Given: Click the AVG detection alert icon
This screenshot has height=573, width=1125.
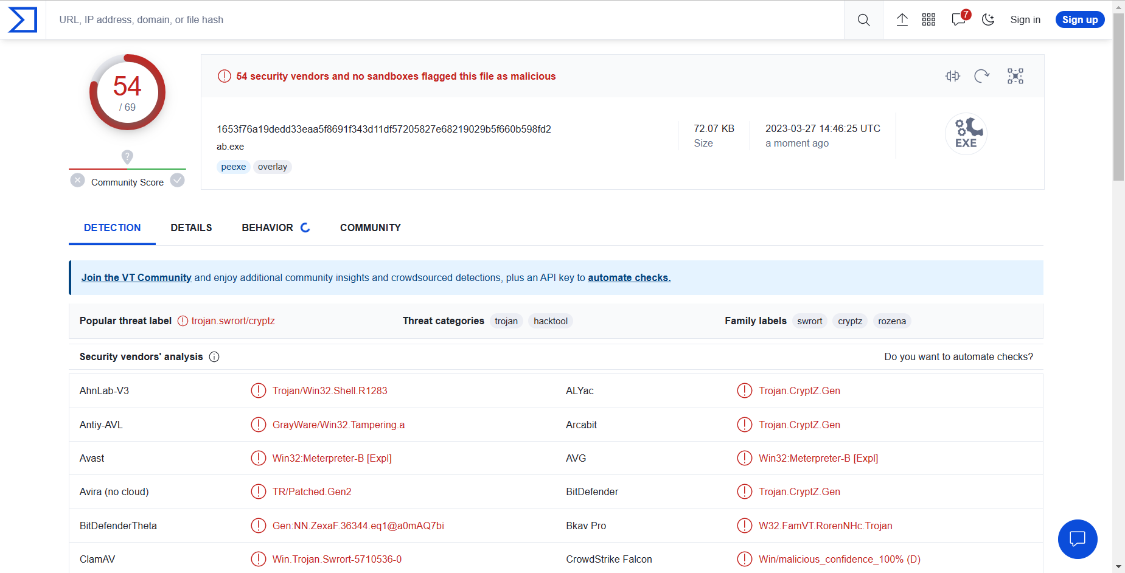Looking at the screenshot, I should point(745,458).
